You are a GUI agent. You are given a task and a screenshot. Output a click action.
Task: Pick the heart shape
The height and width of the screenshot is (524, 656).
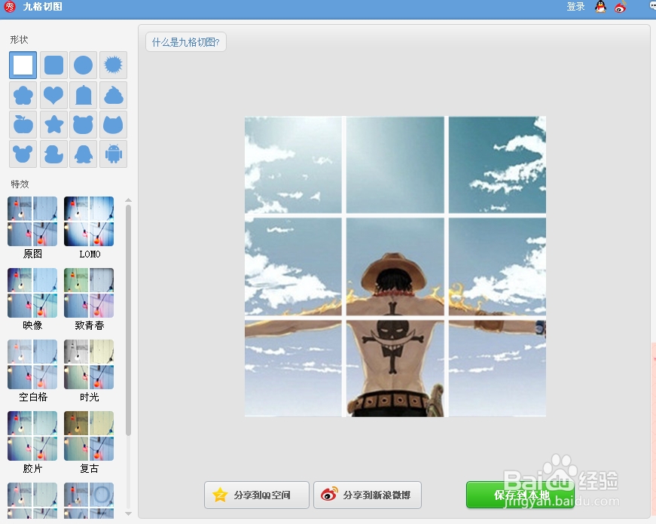click(x=53, y=96)
